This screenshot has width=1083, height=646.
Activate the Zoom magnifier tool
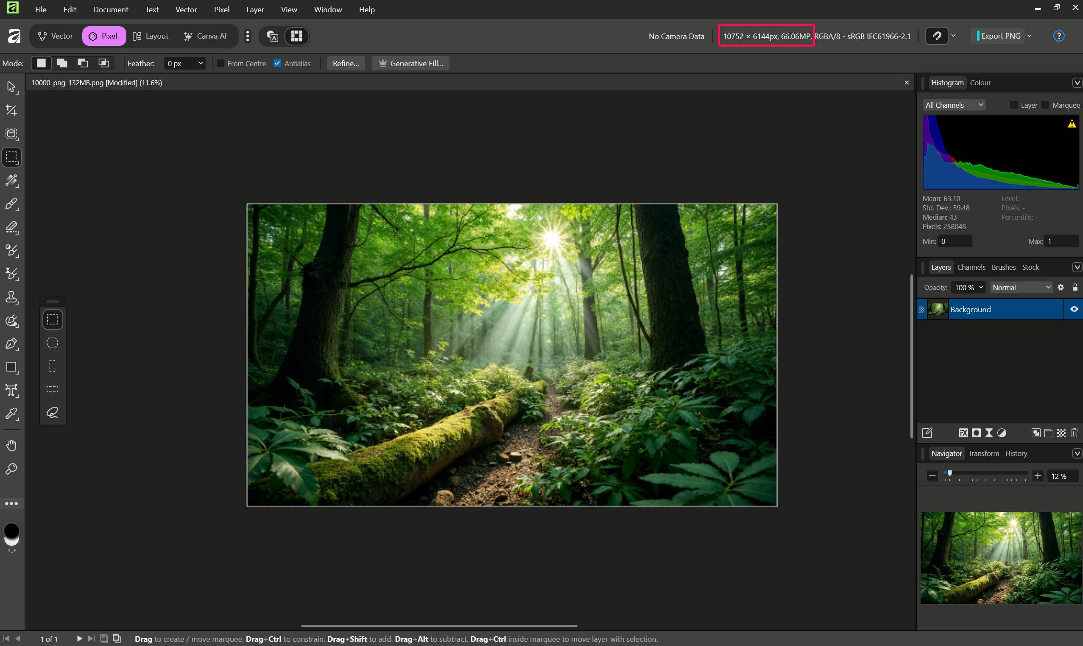pos(11,469)
